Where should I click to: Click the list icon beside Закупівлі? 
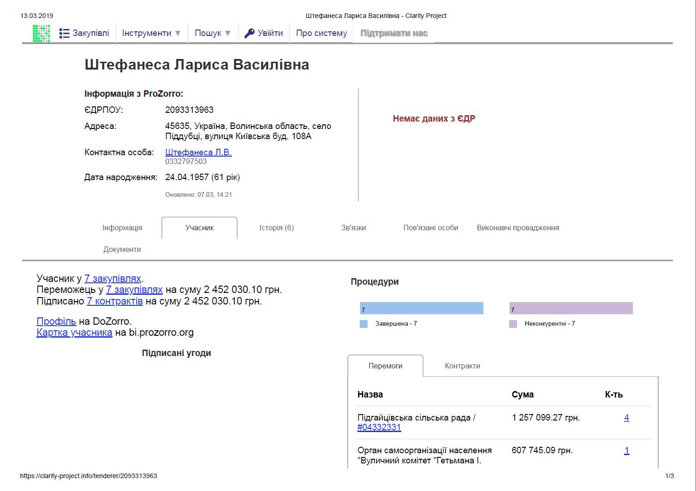click(64, 34)
